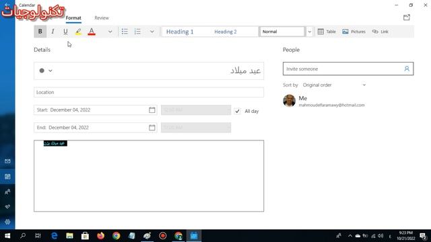Apply Heading 2 style

pos(226,32)
